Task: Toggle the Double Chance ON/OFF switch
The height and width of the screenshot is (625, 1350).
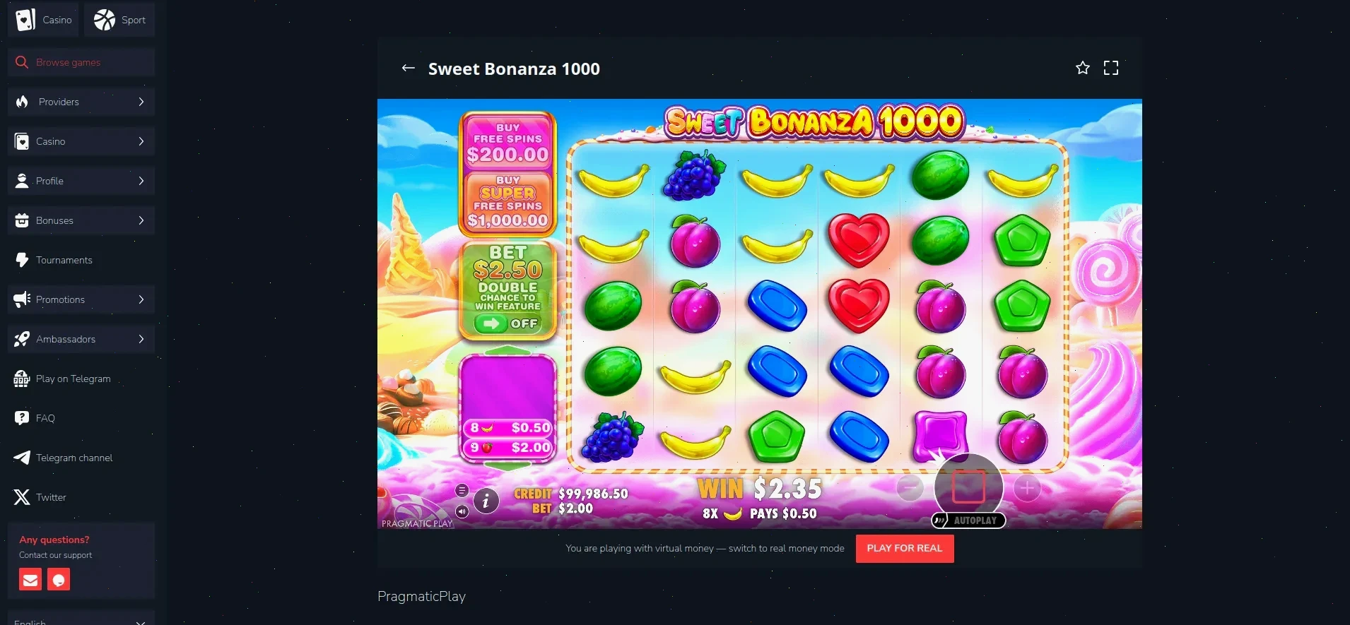Action: tap(507, 323)
